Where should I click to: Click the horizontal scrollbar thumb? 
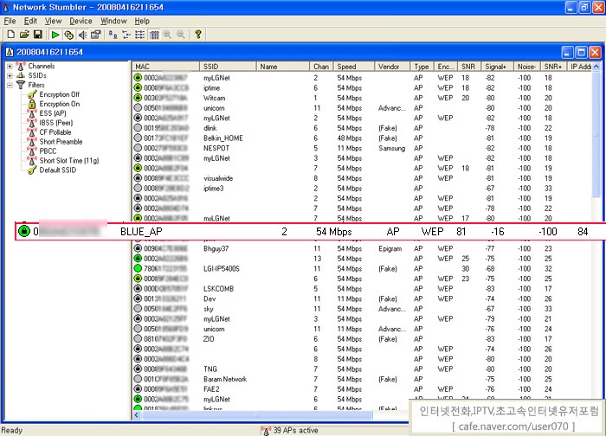pyautogui.click(x=257, y=415)
